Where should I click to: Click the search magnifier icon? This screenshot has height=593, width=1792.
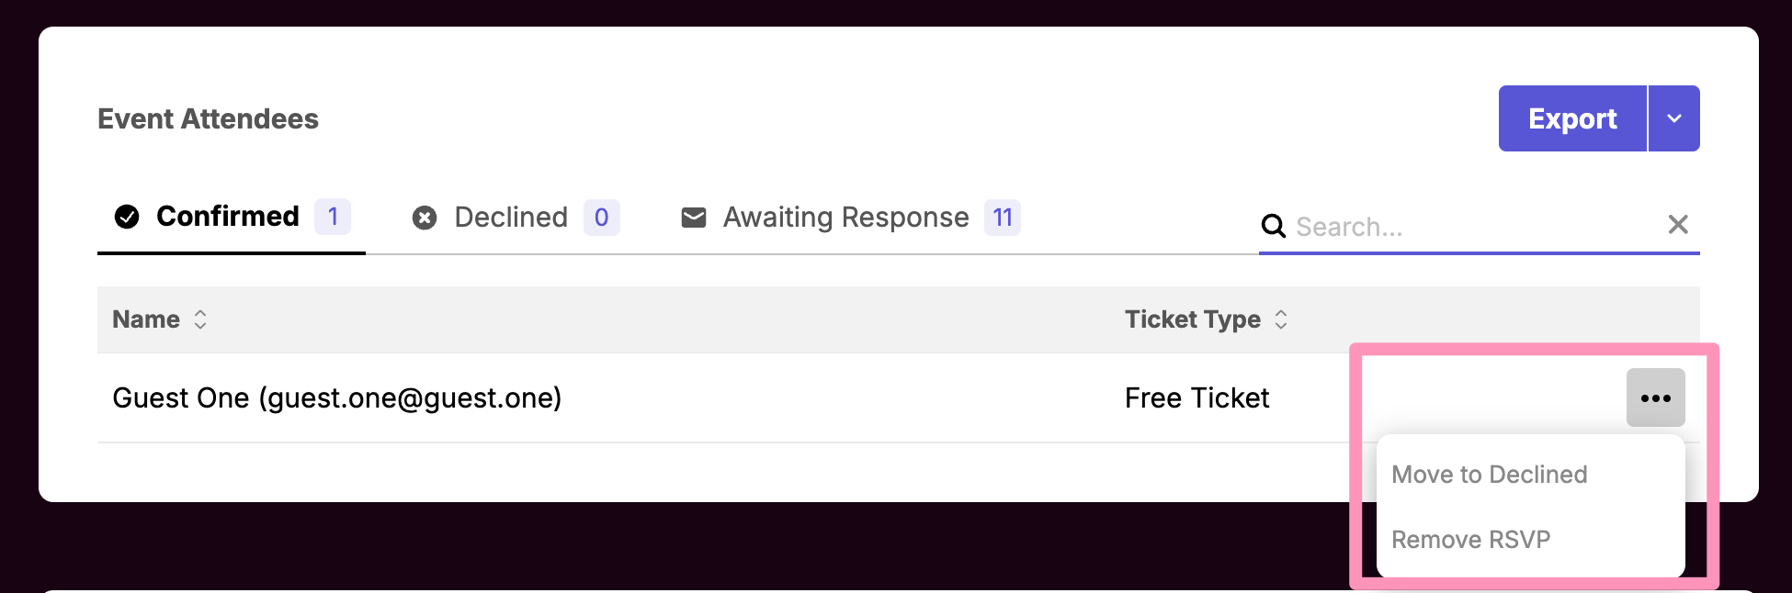click(1273, 226)
